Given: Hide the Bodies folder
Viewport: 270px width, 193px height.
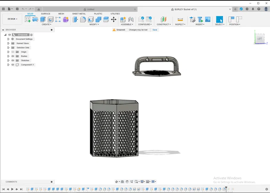Looking at the screenshot, I should point(13,56).
